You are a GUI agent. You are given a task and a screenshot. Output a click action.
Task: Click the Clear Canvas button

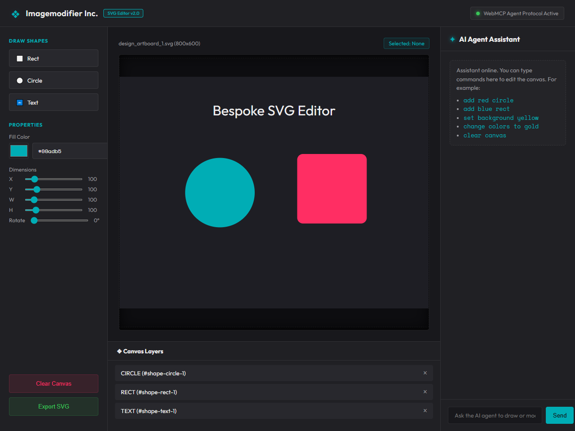(53, 383)
